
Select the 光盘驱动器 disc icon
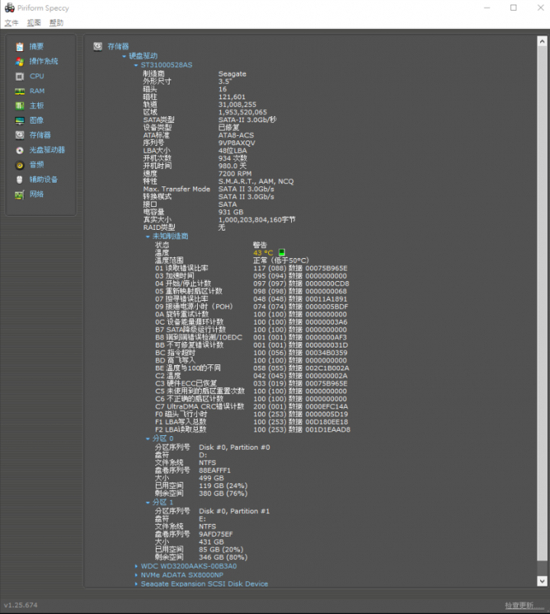click(20, 150)
